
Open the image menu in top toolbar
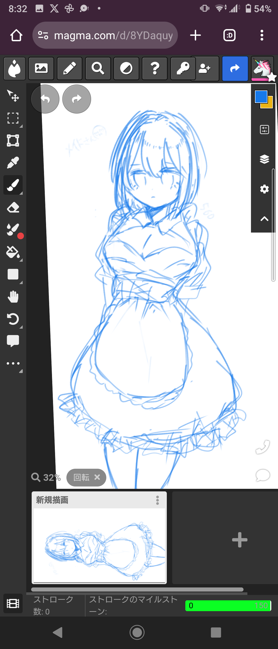[x=41, y=69]
